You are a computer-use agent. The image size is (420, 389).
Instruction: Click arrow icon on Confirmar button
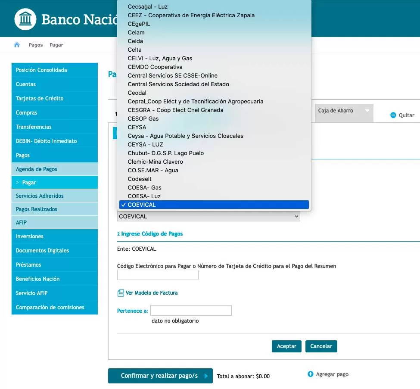point(206,376)
